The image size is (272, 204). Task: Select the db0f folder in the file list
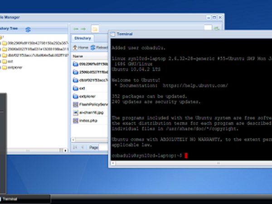pos(90,80)
